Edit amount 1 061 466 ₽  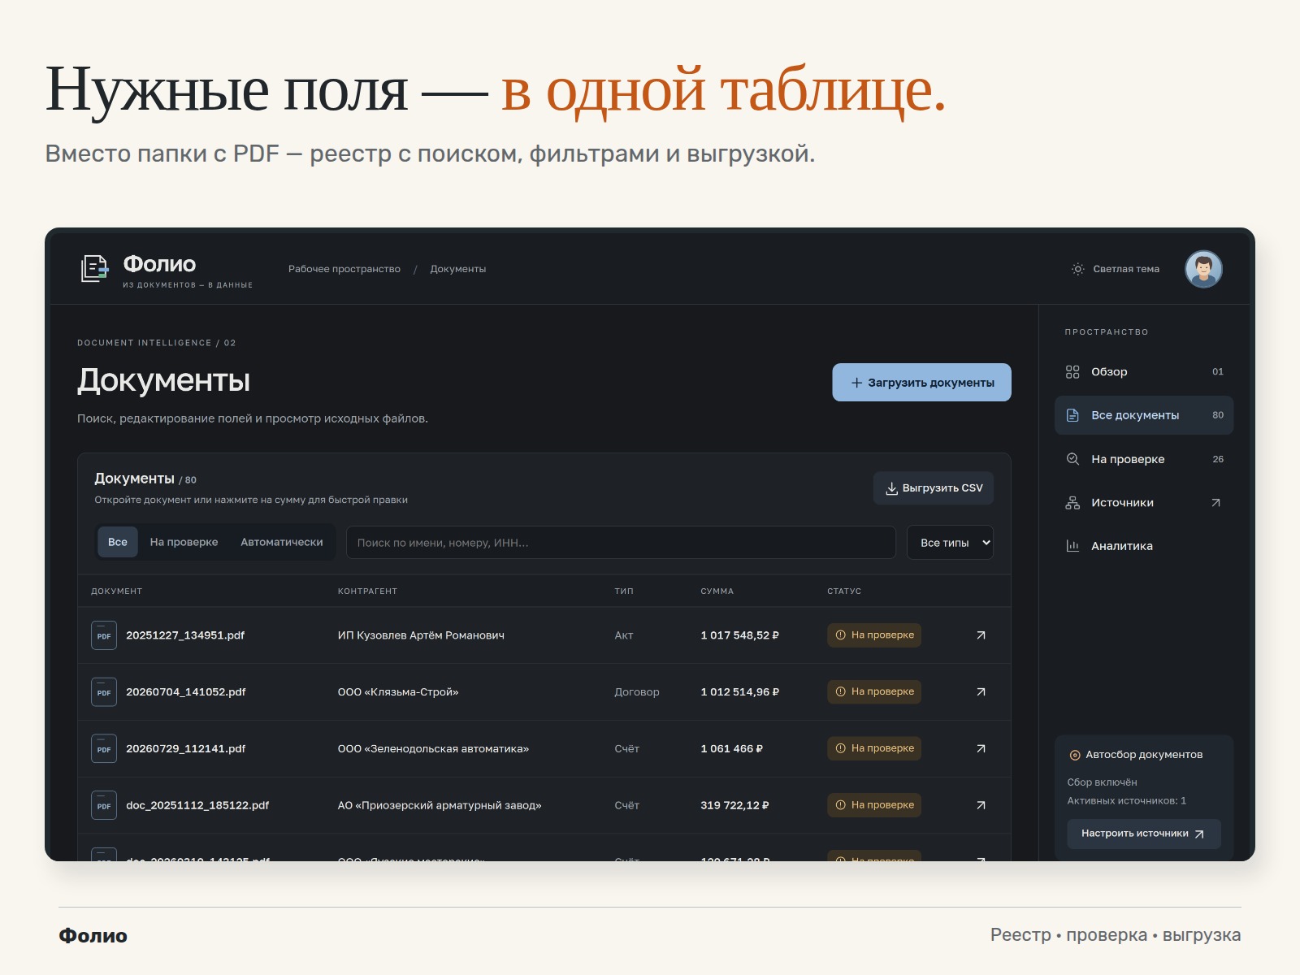(x=731, y=749)
